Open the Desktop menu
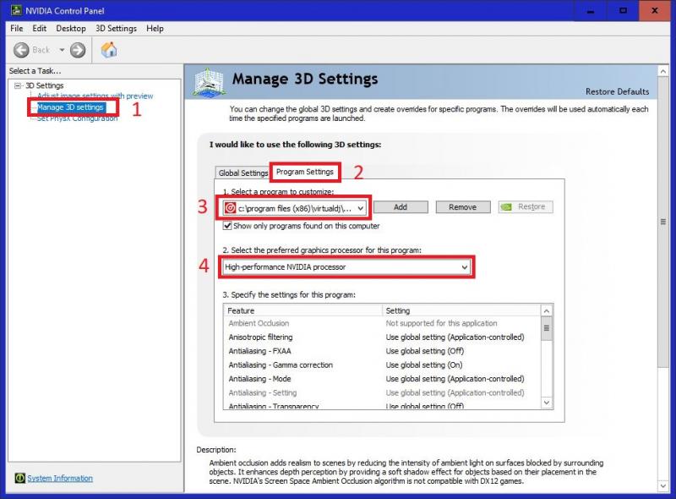This screenshot has height=499, width=676. (x=71, y=29)
